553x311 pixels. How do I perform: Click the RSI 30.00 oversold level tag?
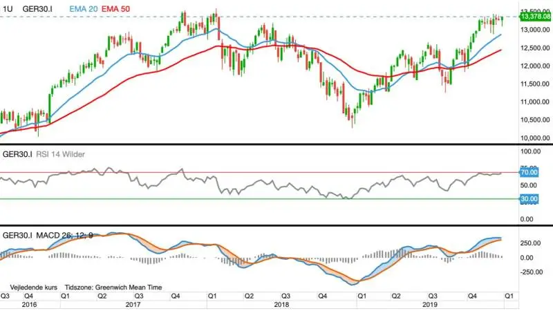[529, 199]
